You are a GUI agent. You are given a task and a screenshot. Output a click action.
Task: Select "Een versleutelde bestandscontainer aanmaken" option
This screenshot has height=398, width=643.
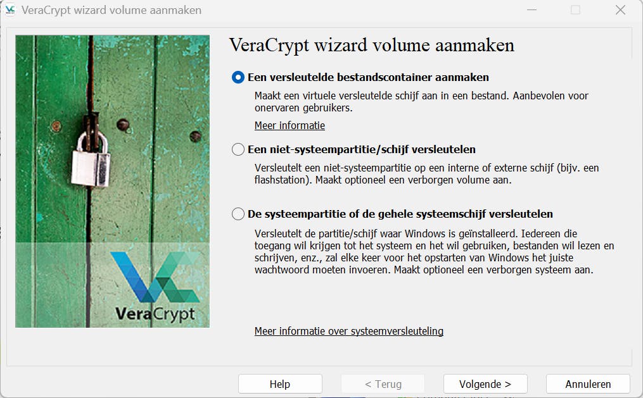pos(238,77)
